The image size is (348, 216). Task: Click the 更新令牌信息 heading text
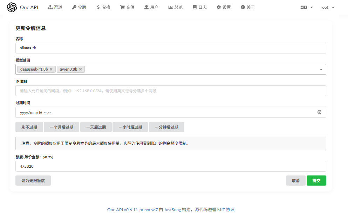pos(30,28)
